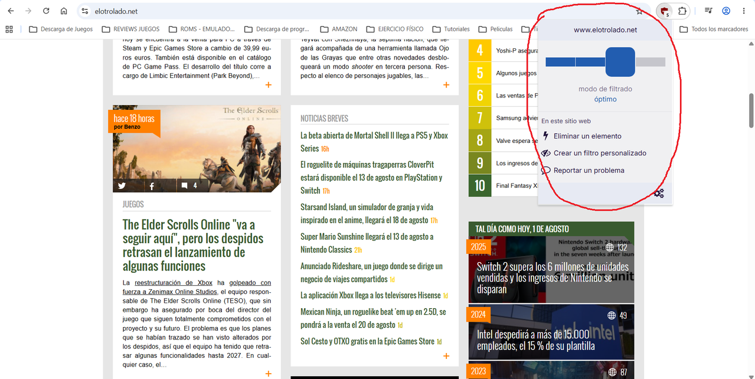
Task: Open Xbox app on Hisense TVs news
Action: tap(370, 295)
